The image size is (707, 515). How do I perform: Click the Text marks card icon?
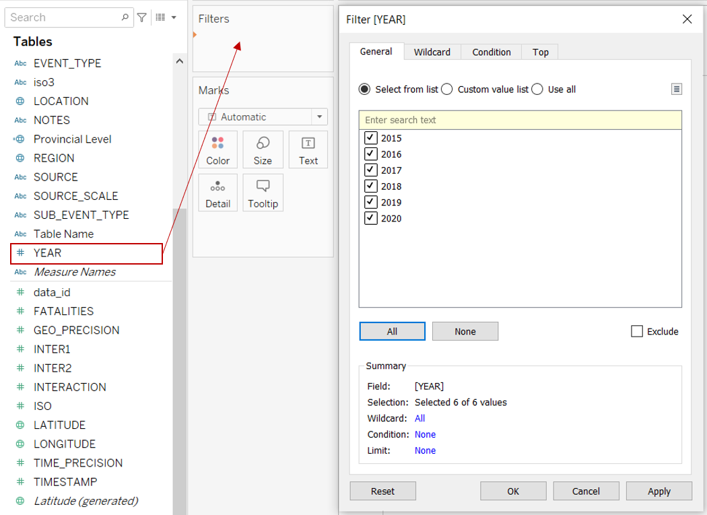pos(308,143)
